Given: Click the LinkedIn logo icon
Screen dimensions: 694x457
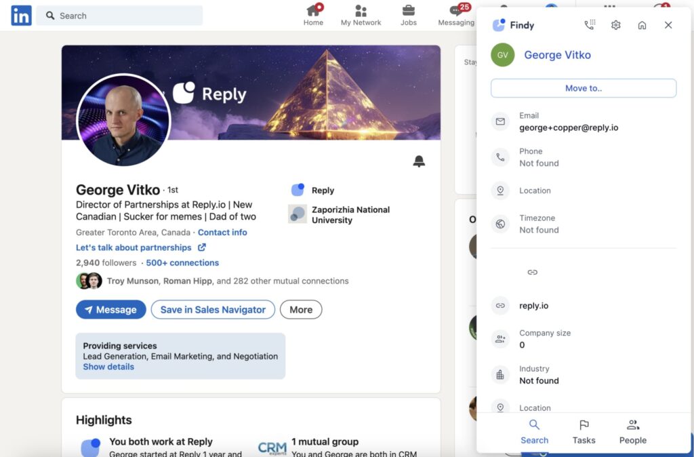Looking at the screenshot, I should pyautogui.click(x=20, y=15).
